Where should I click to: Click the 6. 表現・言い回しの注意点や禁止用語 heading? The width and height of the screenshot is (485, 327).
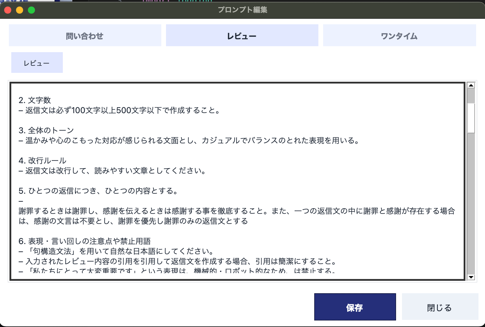click(84, 241)
